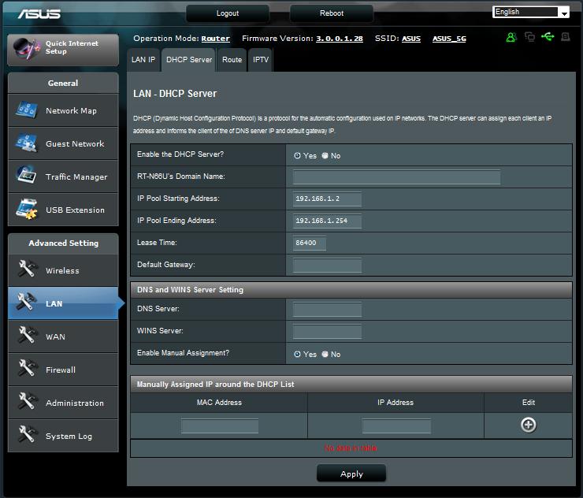Click 'No data in table' text
The height and width of the screenshot is (498, 583).
[x=351, y=448]
